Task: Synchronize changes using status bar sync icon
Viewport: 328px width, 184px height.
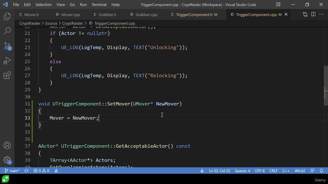Action: click(26, 171)
